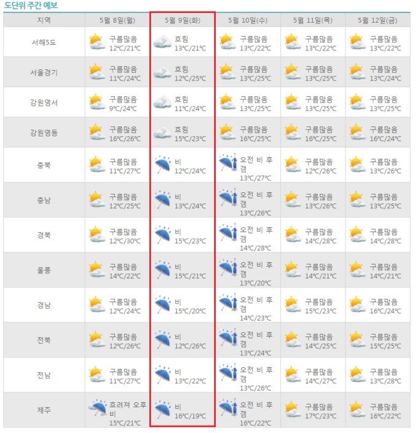Click the cloudy icon for 서울경기 on 5월 9일
Image resolution: width=418 pixels, height=433 pixels.
pyautogui.click(x=162, y=72)
